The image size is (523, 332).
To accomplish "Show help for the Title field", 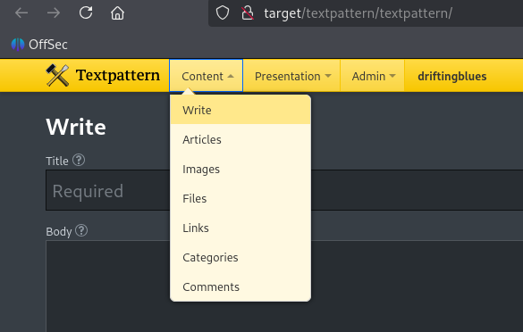I will tap(79, 160).
